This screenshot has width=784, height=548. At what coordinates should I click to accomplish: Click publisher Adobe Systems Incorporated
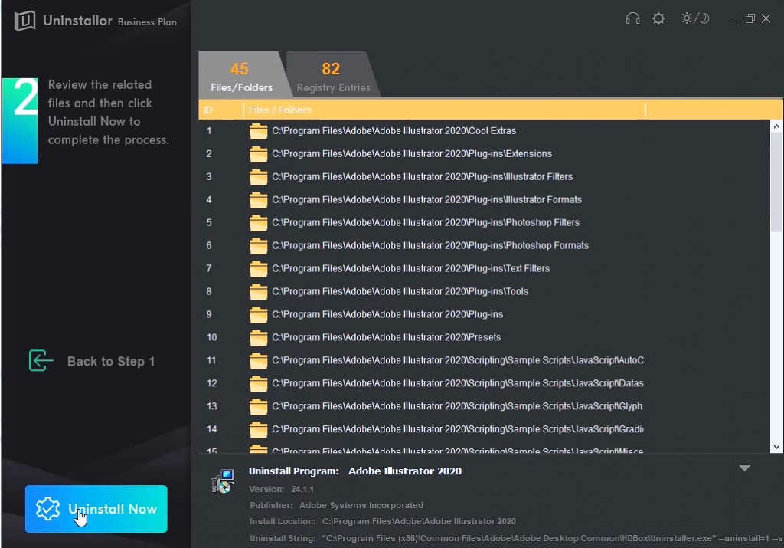coord(361,505)
